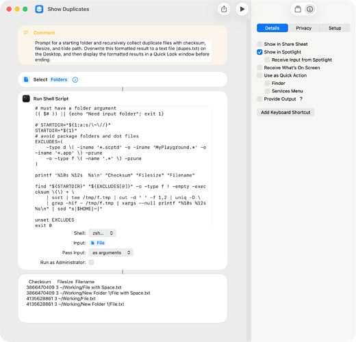356x342 pixels.
Task: Enable Use as Quick Action checkbox
Action: click(259, 75)
